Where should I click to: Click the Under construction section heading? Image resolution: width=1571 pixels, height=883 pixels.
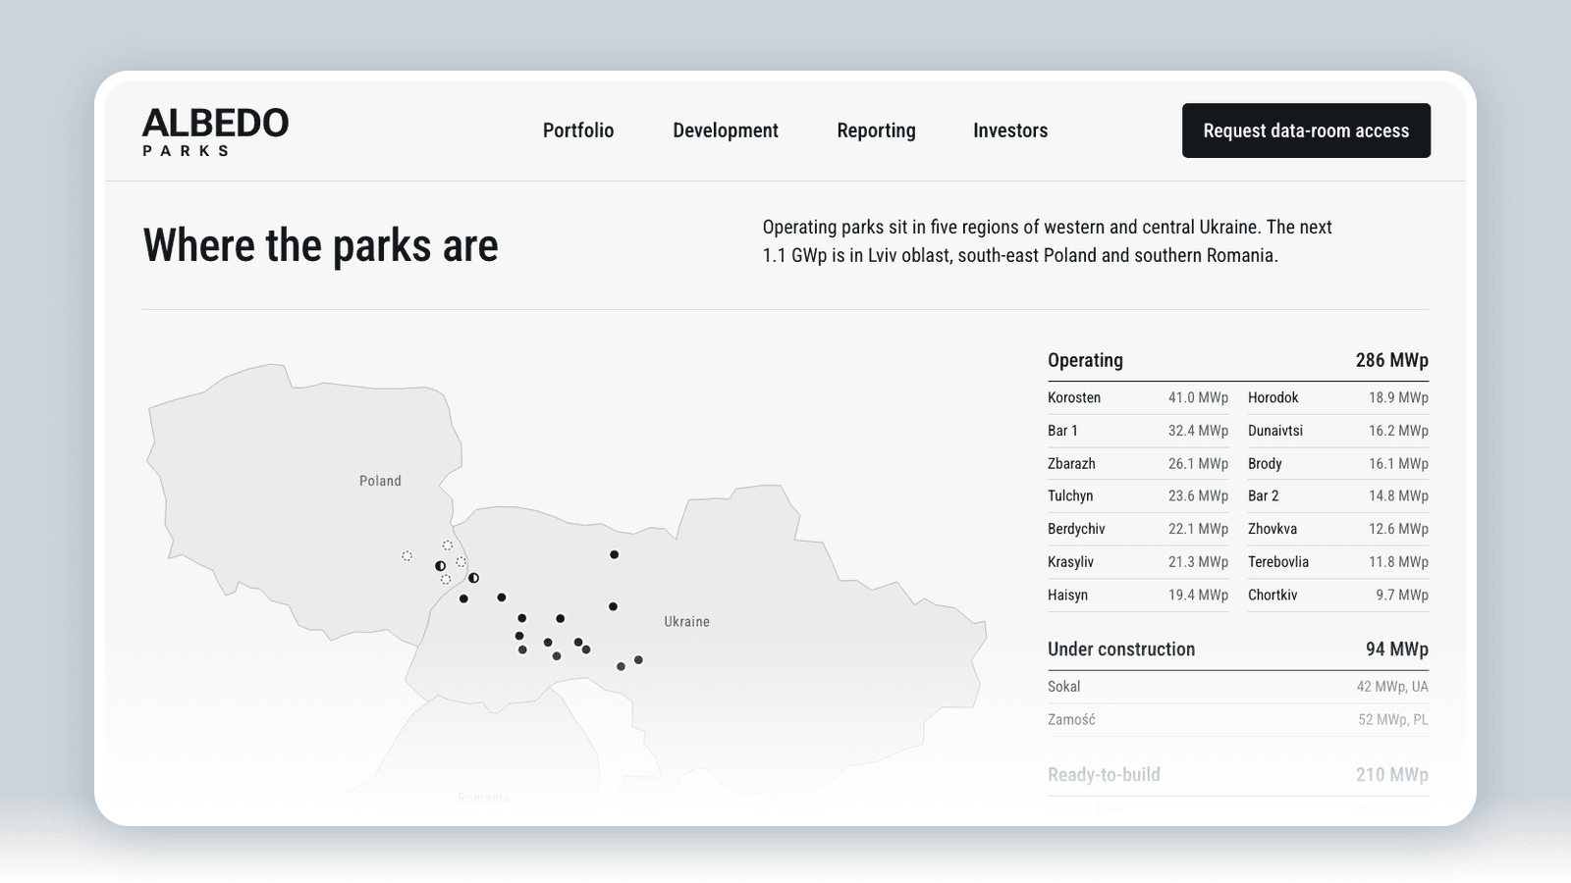tap(1121, 649)
